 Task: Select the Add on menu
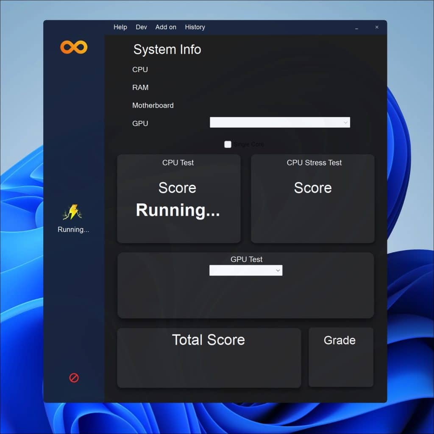(166, 27)
